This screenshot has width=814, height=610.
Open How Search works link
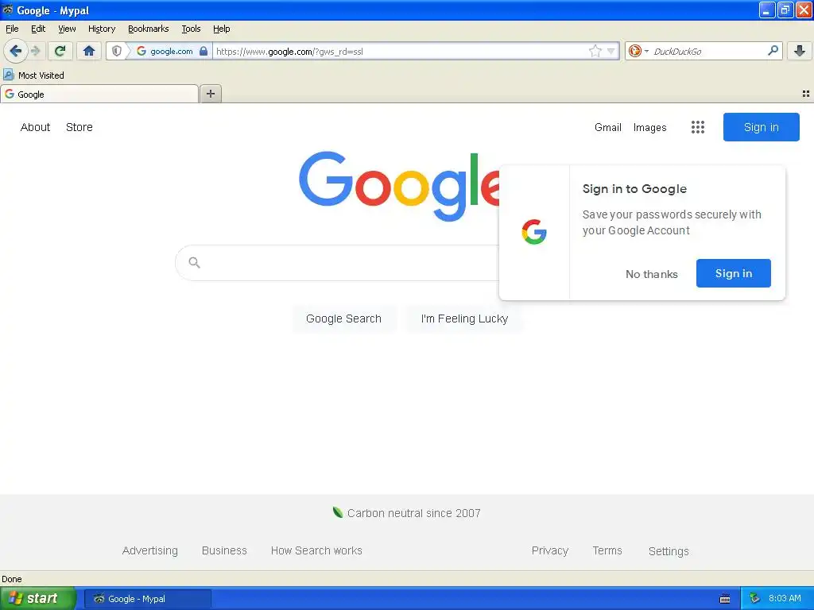coord(316,550)
